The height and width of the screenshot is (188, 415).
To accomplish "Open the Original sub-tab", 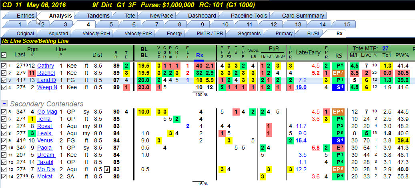I will [25, 34].
